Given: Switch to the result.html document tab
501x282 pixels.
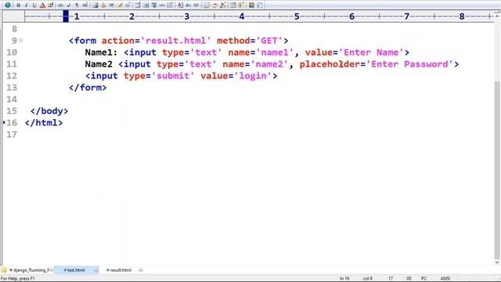Looking at the screenshot, I should coord(120,269).
